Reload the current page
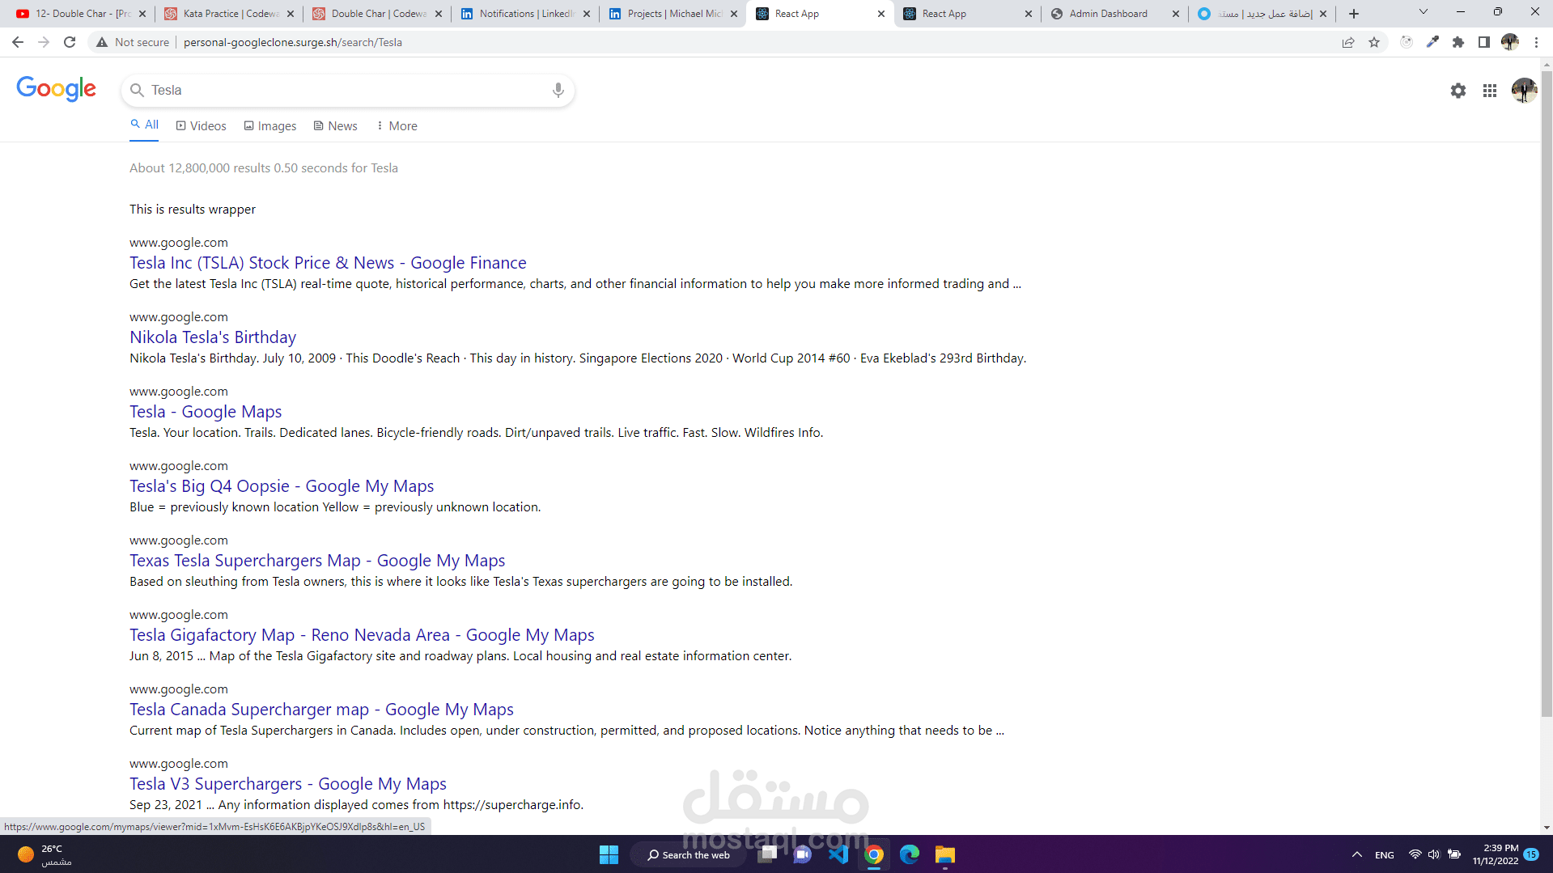 click(70, 42)
